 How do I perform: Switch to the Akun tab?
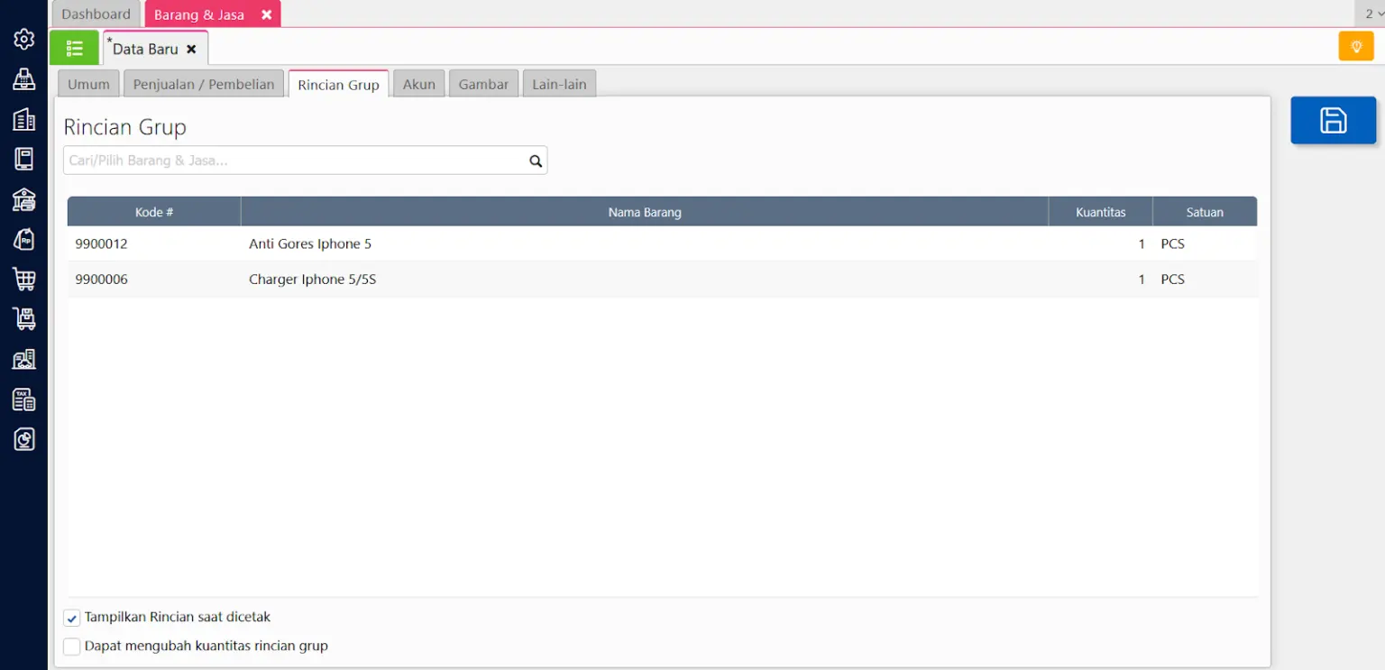pyautogui.click(x=418, y=84)
